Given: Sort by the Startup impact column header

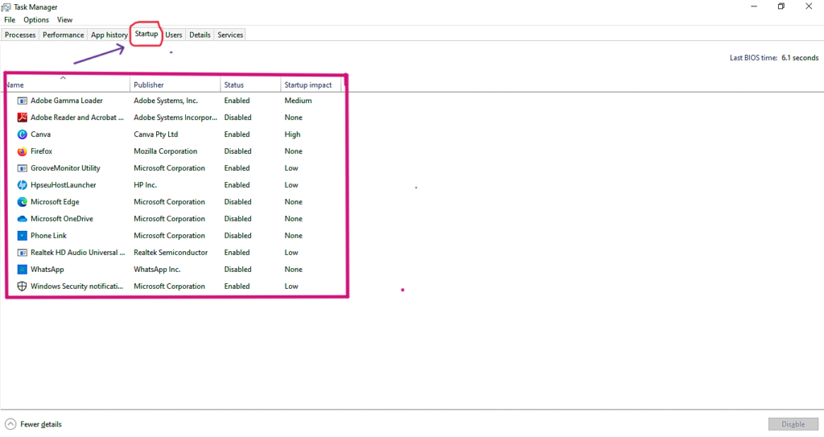Looking at the screenshot, I should point(311,85).
